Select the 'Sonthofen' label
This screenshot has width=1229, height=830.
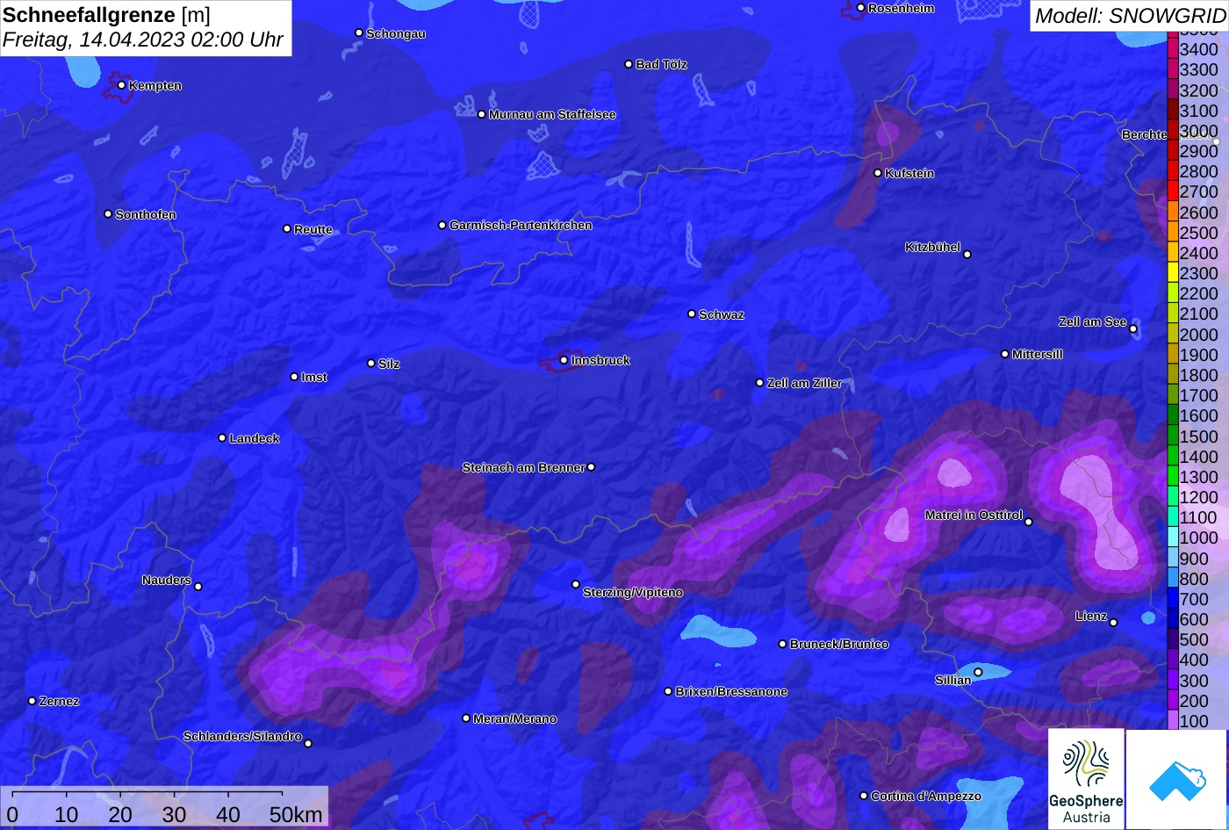(146, 214)
